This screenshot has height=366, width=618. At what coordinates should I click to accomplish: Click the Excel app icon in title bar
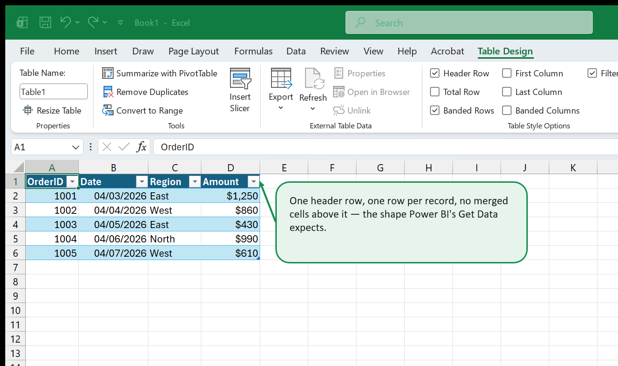pos(22,22)
